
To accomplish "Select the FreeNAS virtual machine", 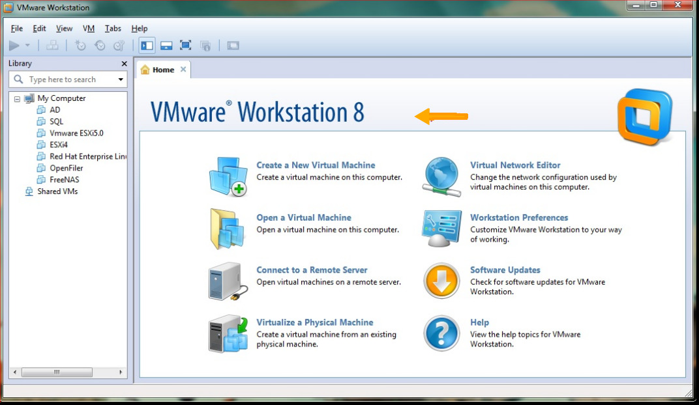I will pos(65,179).
